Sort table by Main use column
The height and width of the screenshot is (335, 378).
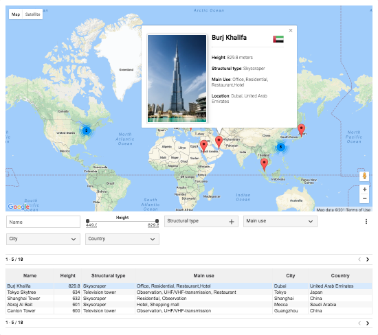(203, 276)
